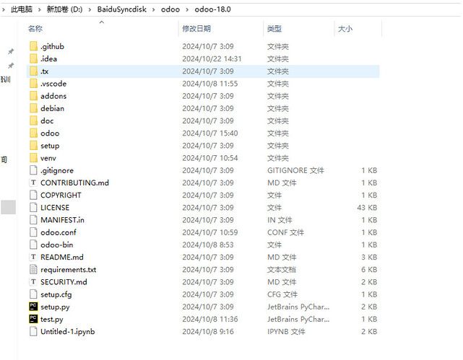Click the addons folder icon
Screen dimensions: 463x360
(33, 96)
